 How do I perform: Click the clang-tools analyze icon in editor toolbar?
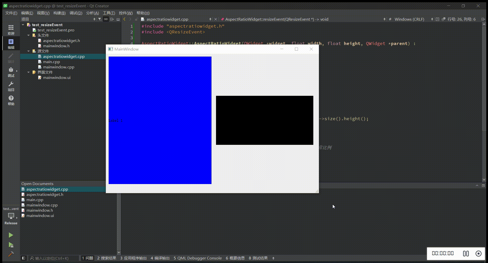(x=443, y=19)
